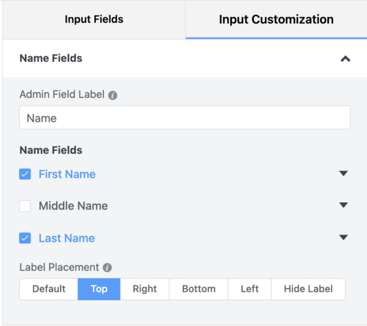Select the Input Customization tab
Viewport: 367px width, 326px height.
click(276, 20)
